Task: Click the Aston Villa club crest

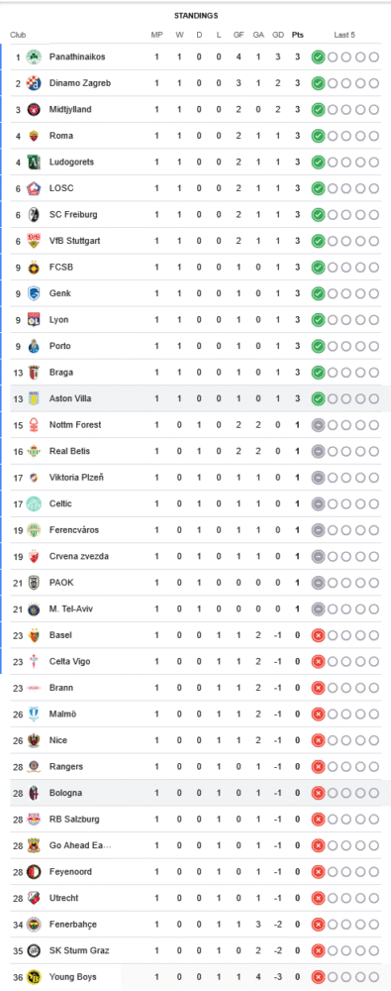Action: point(34,398)
